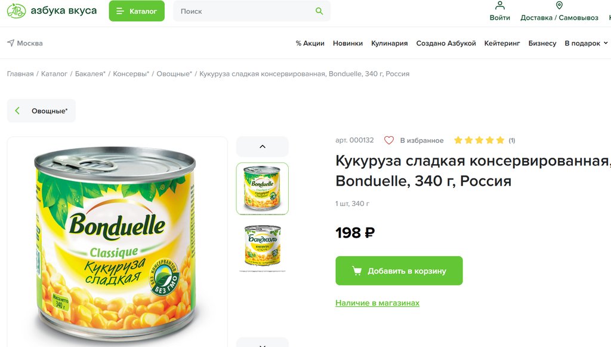Click into the Поиск search field
The height and width of the screenshot is (347, 611).
pos(245,11)
